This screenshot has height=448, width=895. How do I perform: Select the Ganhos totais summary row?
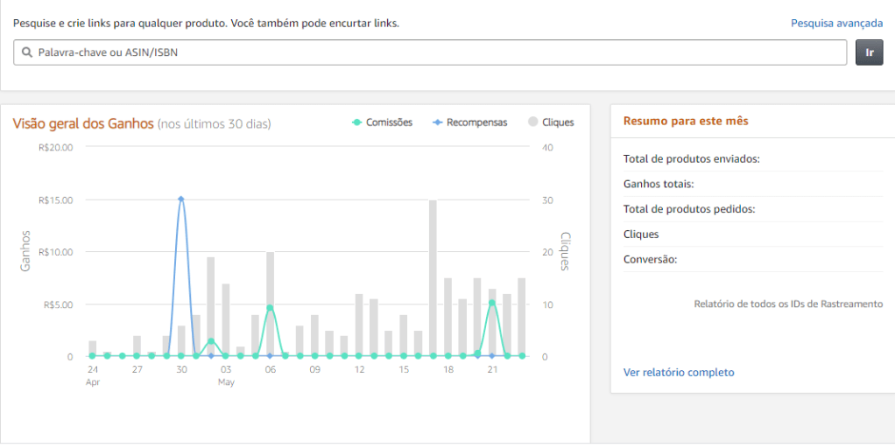click(x=659, y=184)
